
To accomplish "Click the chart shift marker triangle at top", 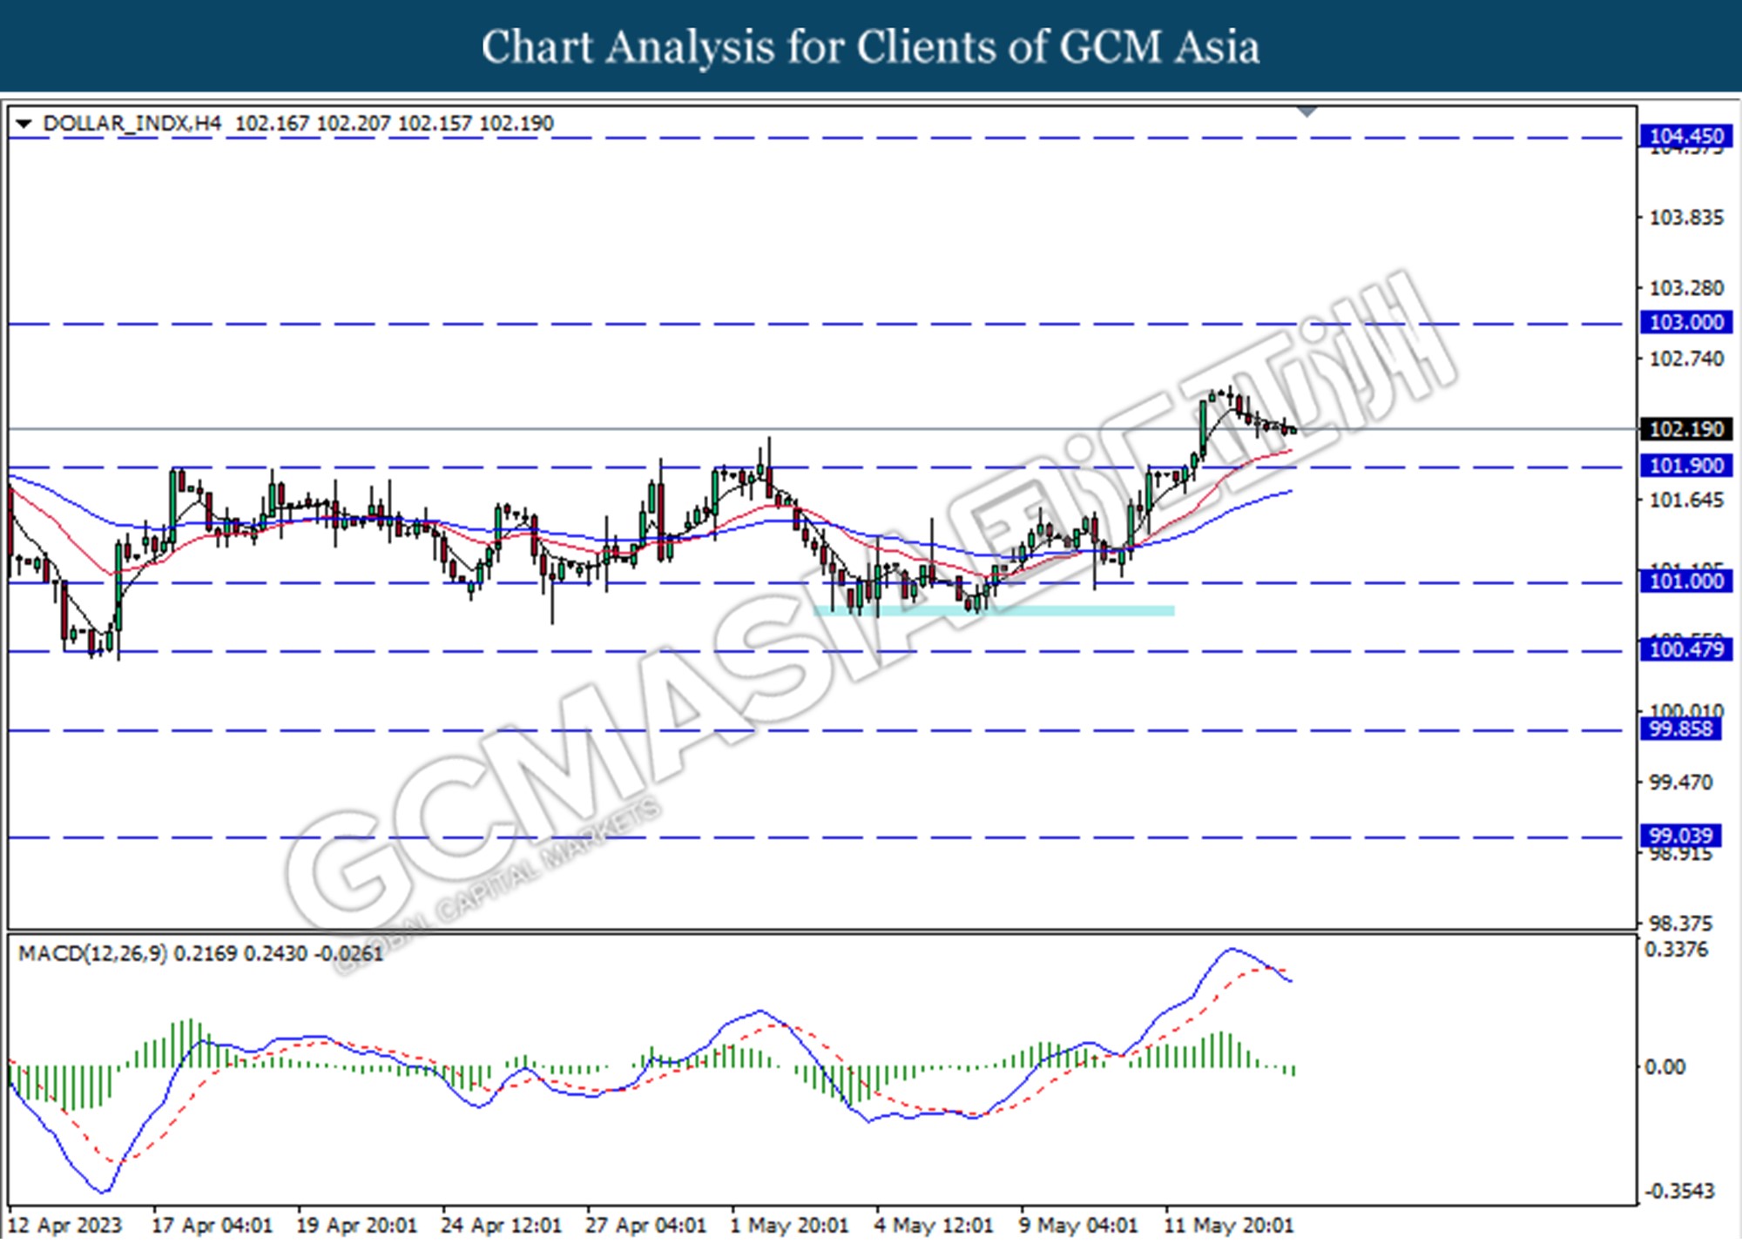I will [1307, 111].
